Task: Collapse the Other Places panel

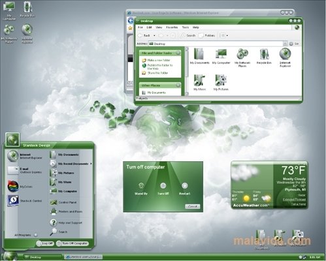Action: pyautogui.click(x=178, y=85)
